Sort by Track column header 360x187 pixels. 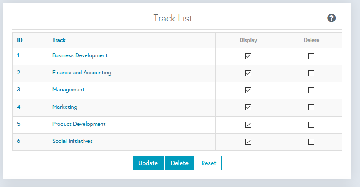[59, 40]
